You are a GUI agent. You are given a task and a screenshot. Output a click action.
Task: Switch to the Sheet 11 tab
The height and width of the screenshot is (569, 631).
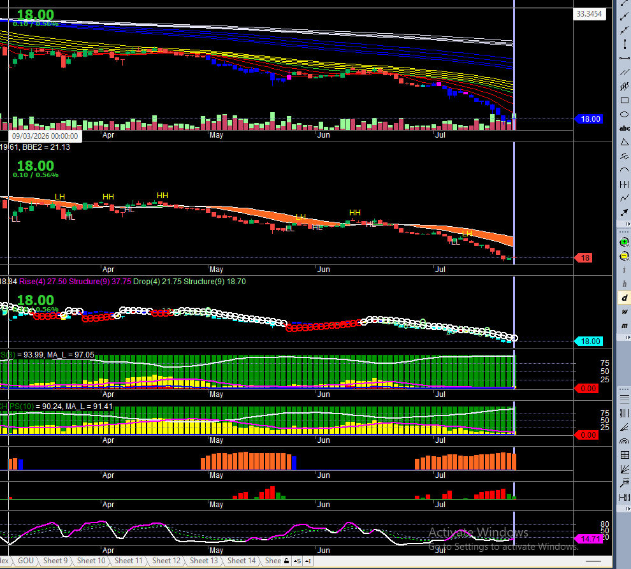[128, 561]
